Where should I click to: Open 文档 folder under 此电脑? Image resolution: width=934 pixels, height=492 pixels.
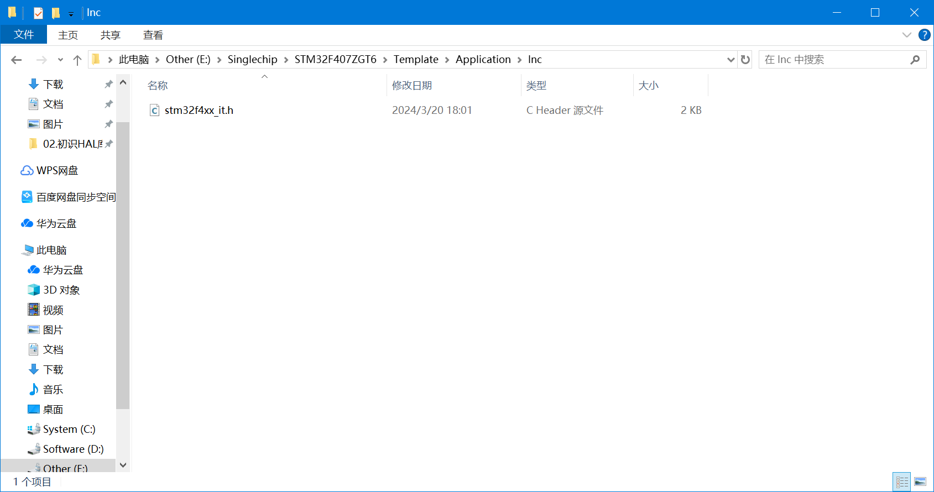click(x=53, y=349)
